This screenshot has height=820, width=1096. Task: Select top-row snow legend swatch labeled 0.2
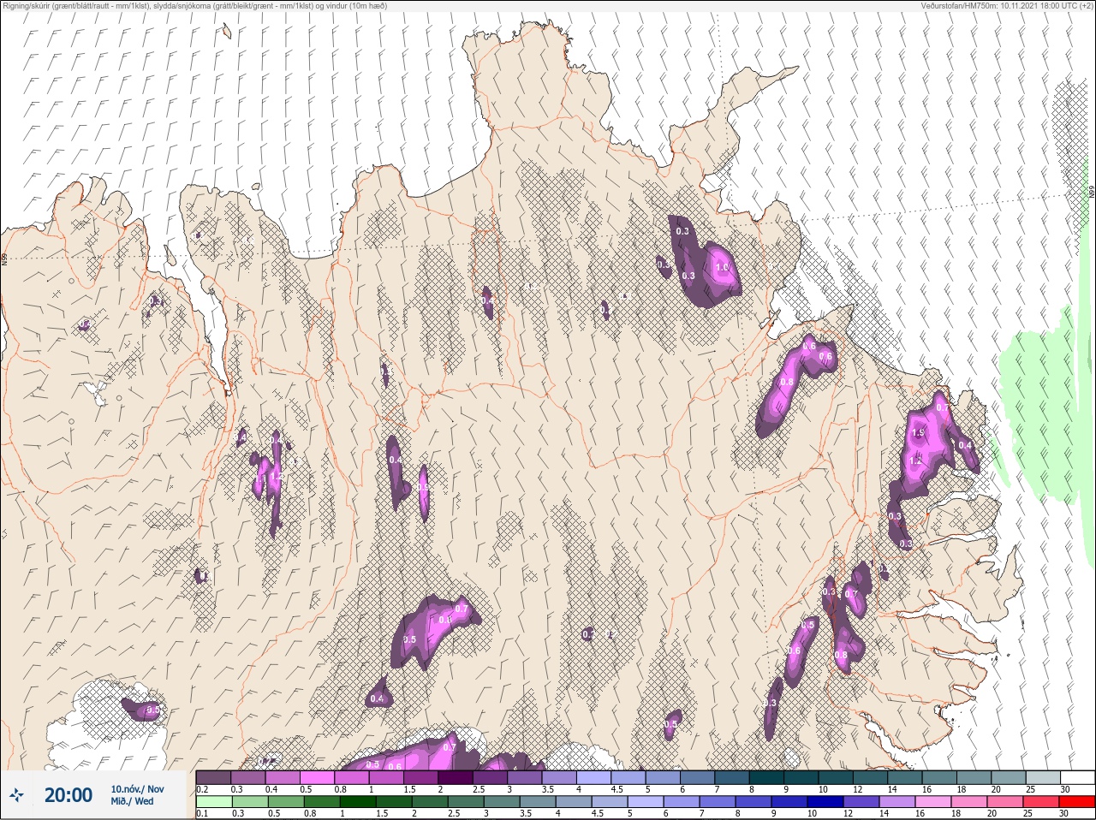[213, 777]
